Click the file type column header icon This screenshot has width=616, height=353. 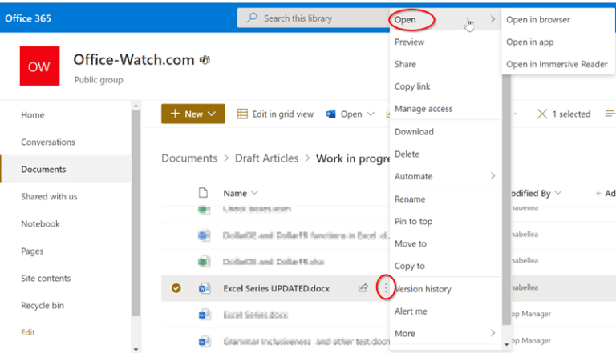203,193
